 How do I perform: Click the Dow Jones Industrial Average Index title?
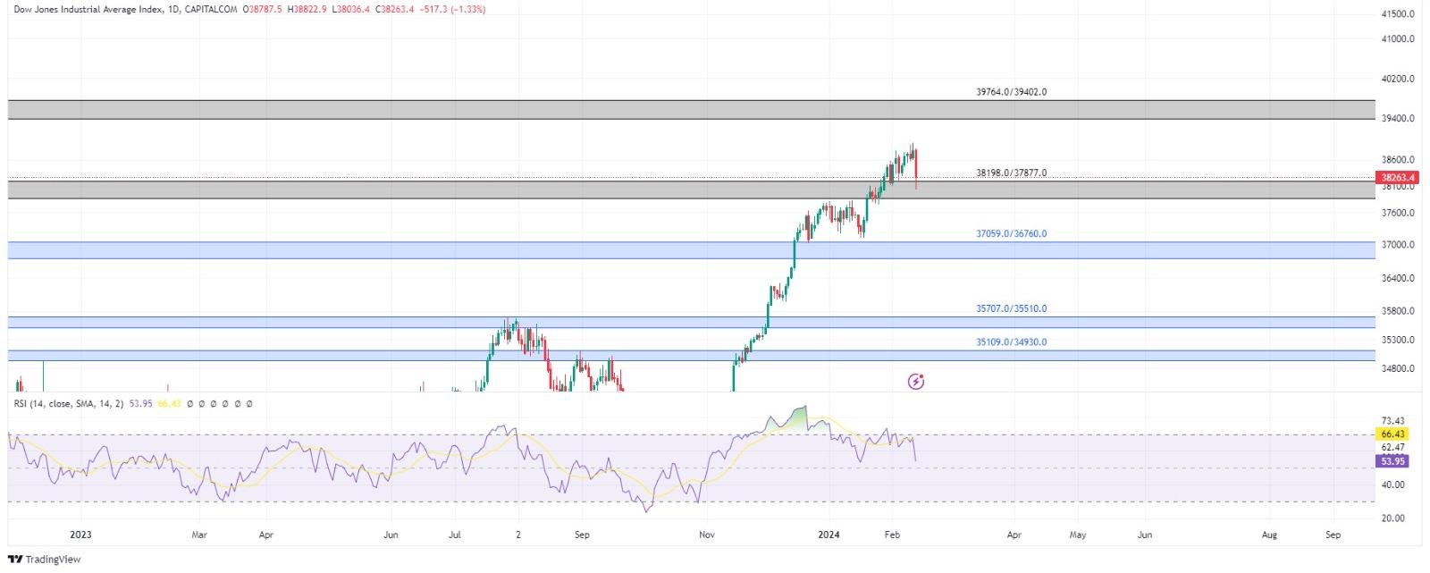point(88,10)
